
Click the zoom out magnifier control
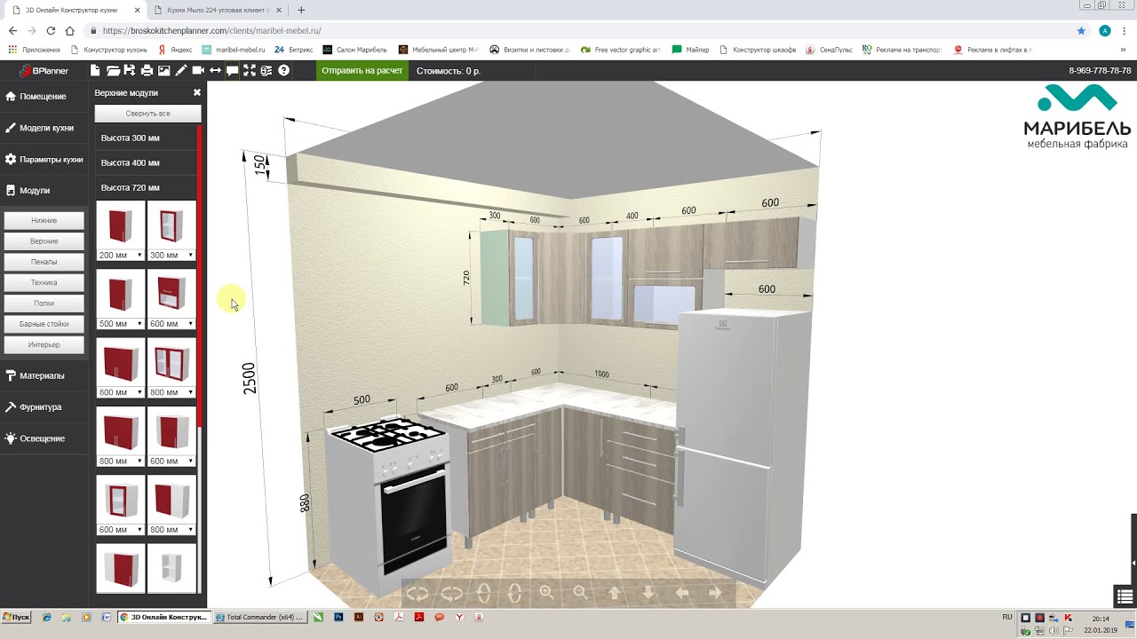[580, 593]
